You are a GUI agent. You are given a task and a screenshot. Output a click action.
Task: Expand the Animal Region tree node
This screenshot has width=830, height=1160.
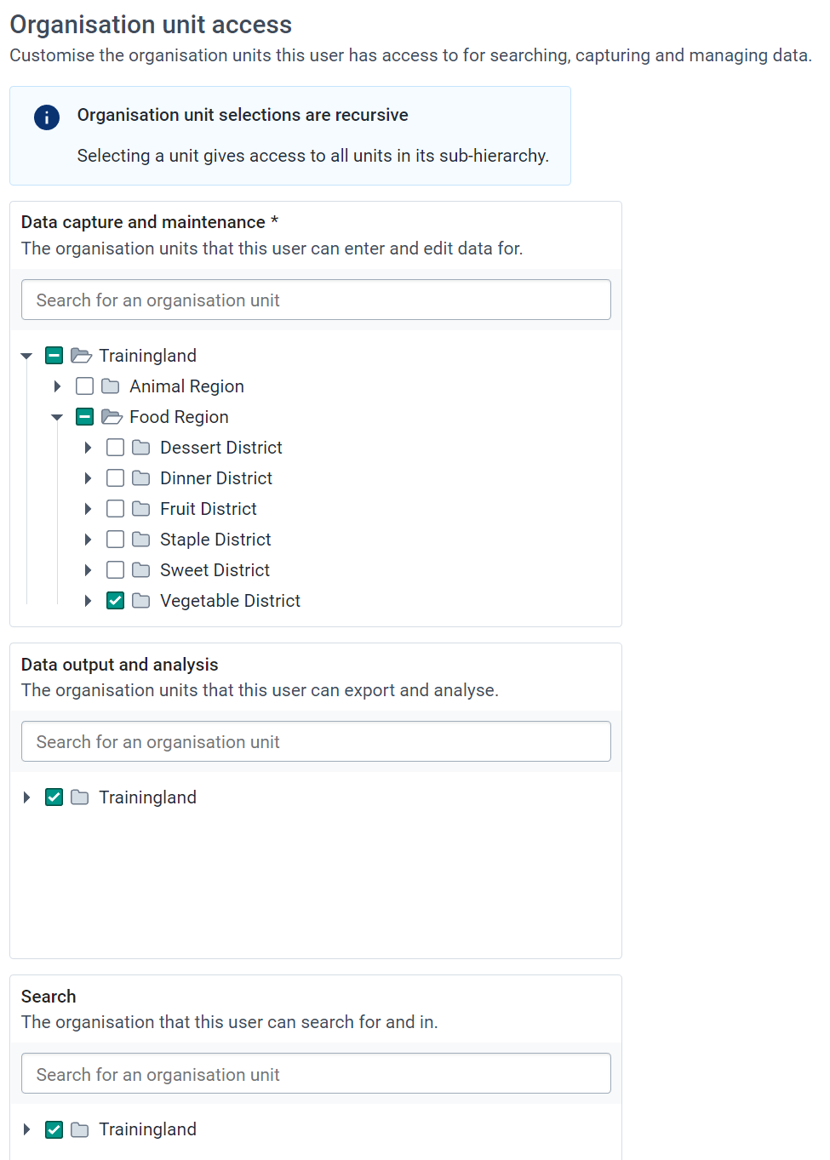click(57, 386)
